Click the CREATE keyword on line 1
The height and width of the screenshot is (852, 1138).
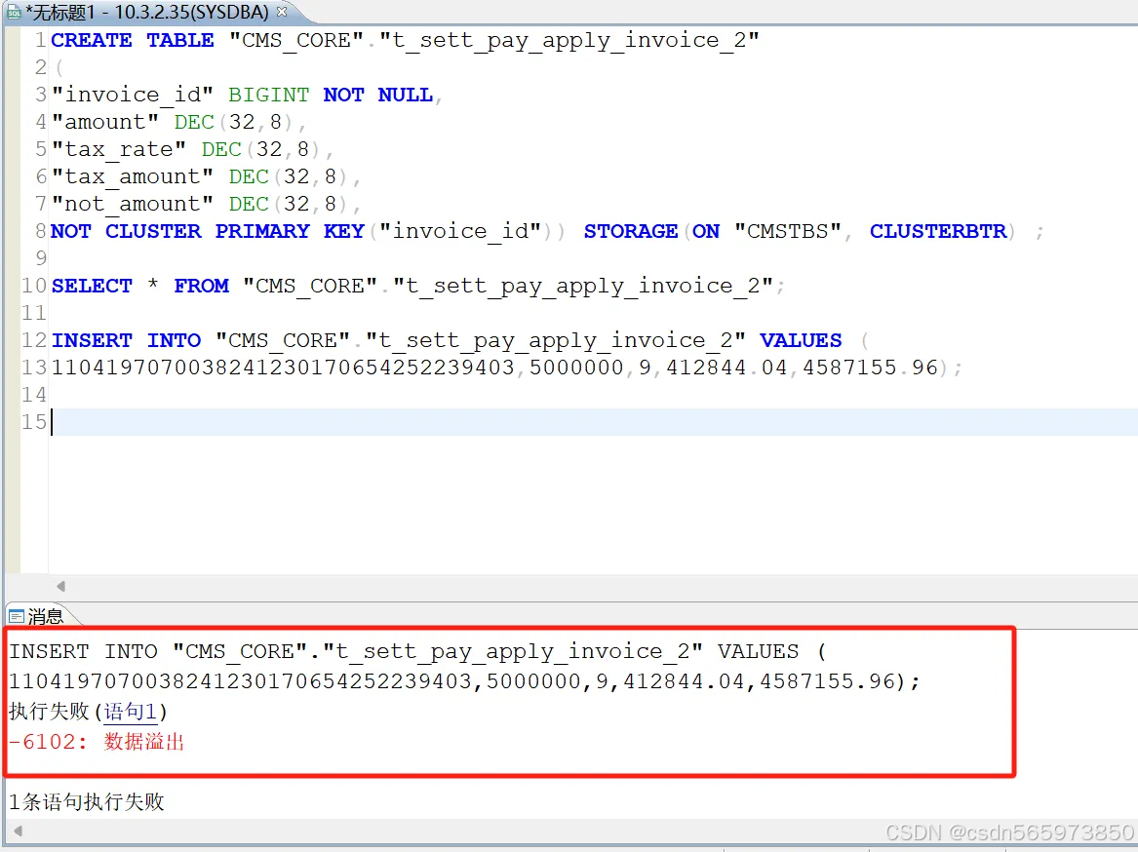pos(92,40)
